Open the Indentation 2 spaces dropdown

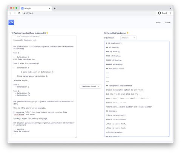point(128,38)
